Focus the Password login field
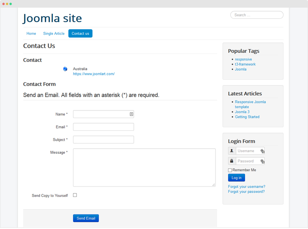Viewport: 308px width, 229px height. pyautogui.click(x=250, y=161)
